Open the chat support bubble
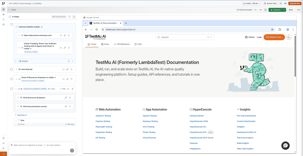Image resolution: width=303 pixels, height=156 pixels. 286,146
